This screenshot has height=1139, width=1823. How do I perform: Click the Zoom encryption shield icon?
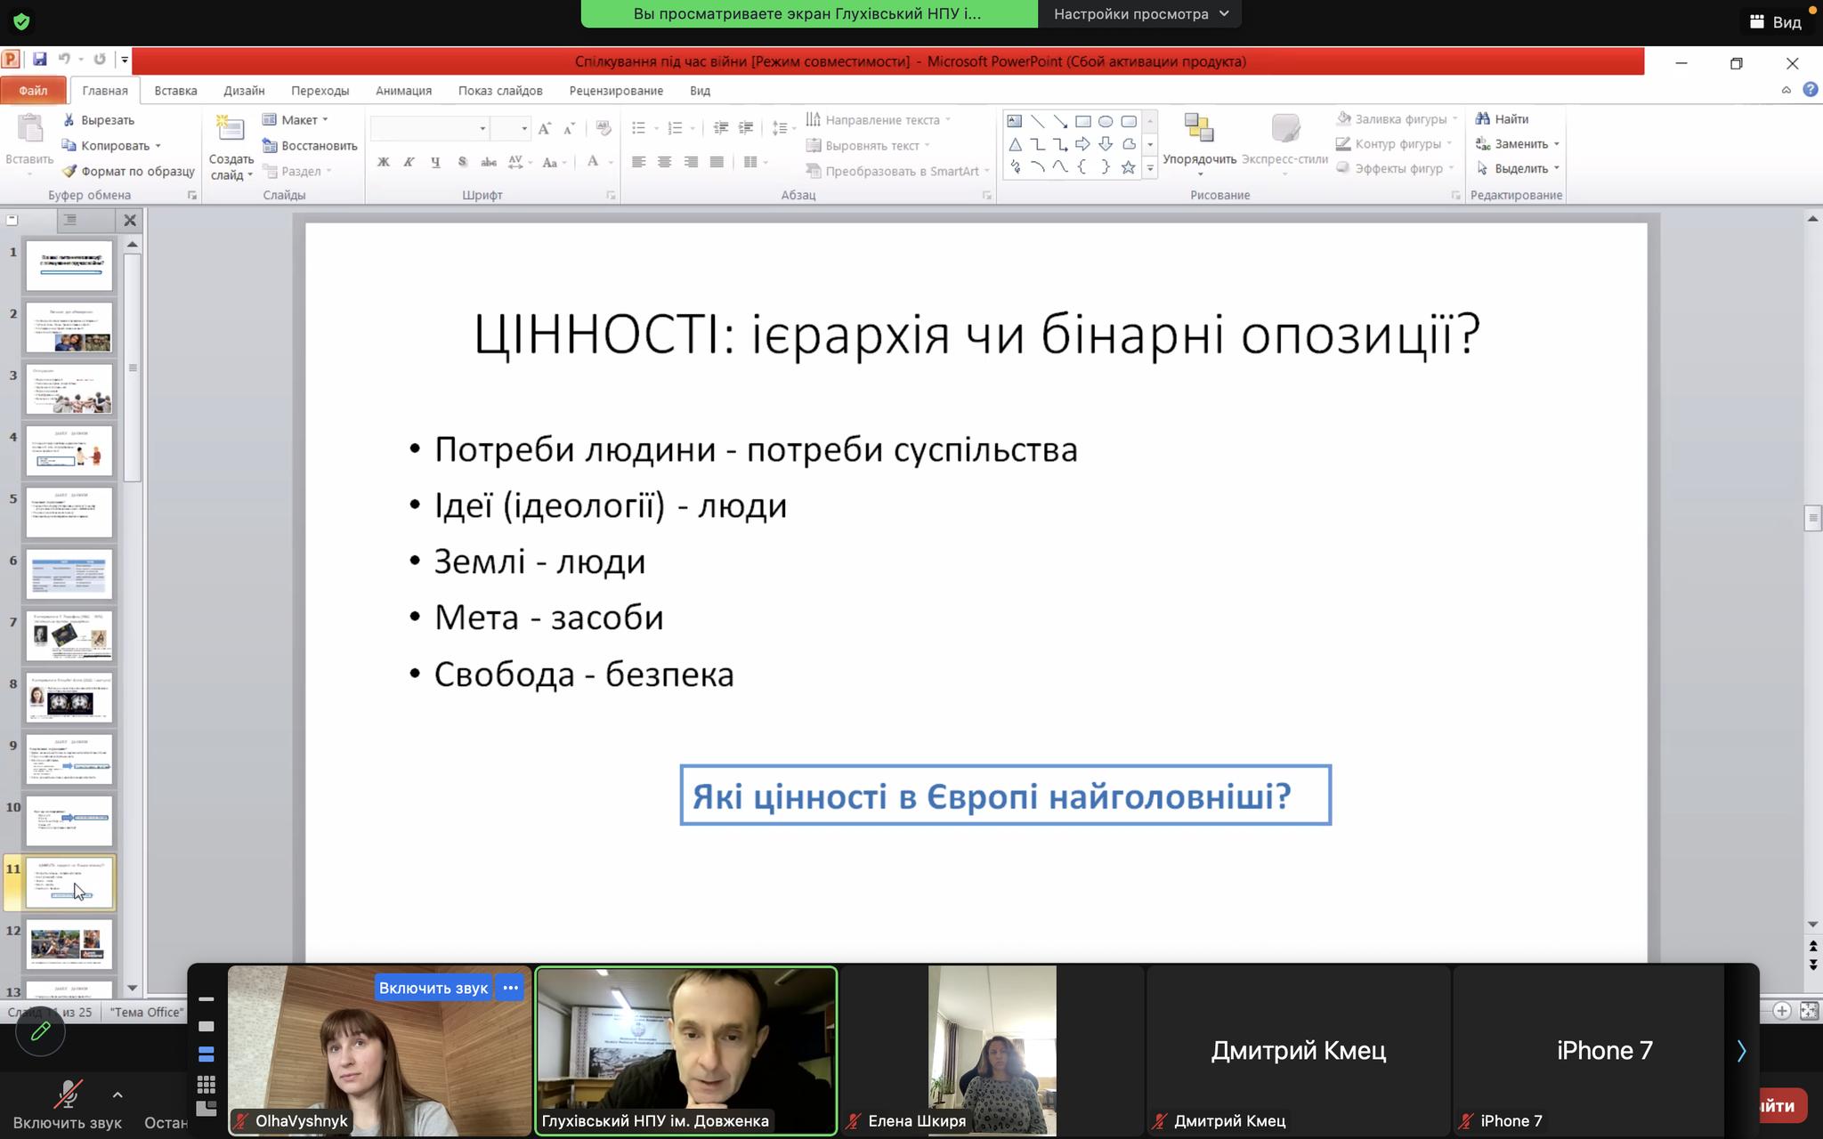[21, 21]
